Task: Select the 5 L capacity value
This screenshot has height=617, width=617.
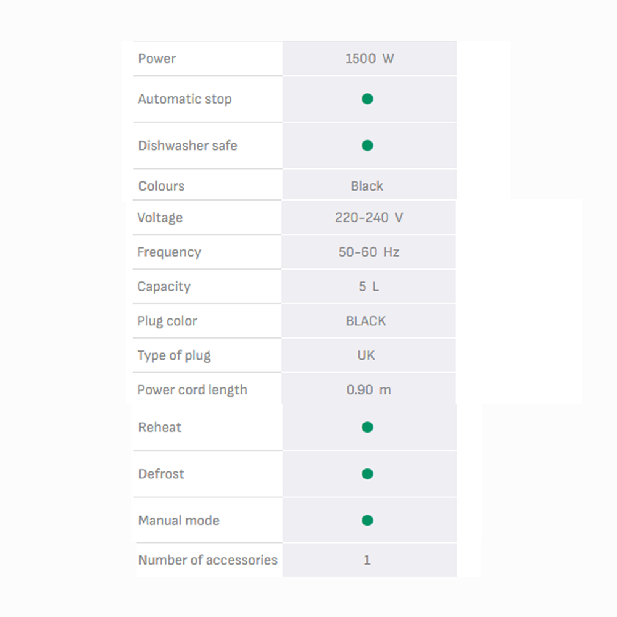Action: pos(368,286)
